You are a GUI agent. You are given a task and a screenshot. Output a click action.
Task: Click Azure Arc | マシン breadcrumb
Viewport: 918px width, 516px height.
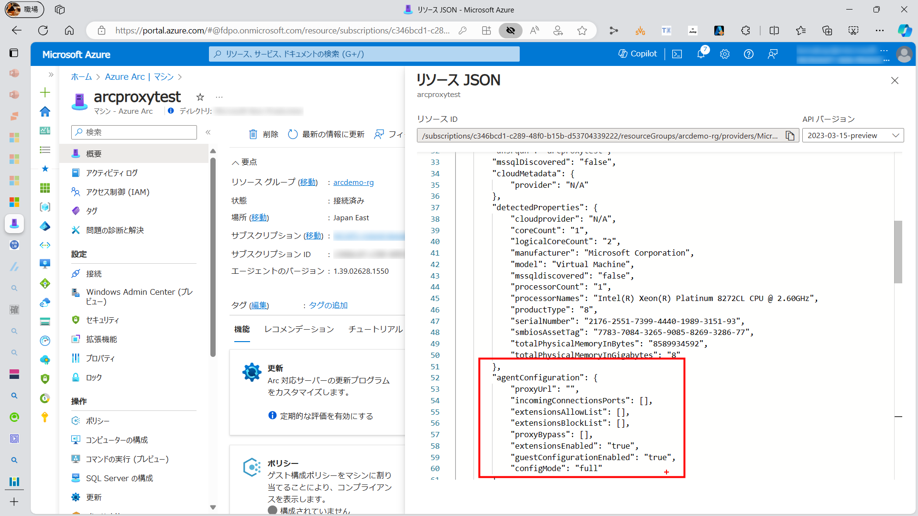(x=139, y=77)
